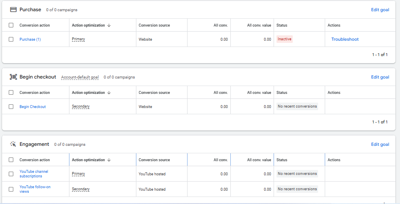Click the Engagement goal cursor icon
Viewport: 400px width, 204px height.
click(13, 144)
